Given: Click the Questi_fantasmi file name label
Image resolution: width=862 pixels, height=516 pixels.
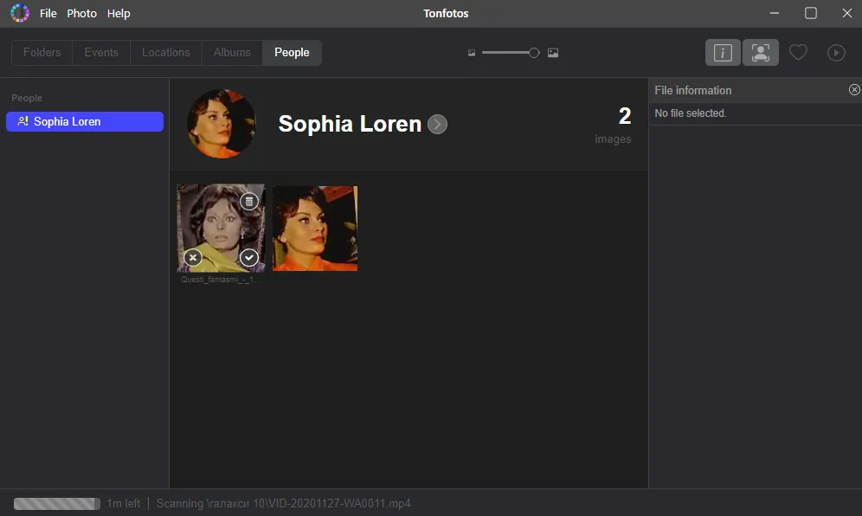Looking at the screenshot, I should click(221, 280).
